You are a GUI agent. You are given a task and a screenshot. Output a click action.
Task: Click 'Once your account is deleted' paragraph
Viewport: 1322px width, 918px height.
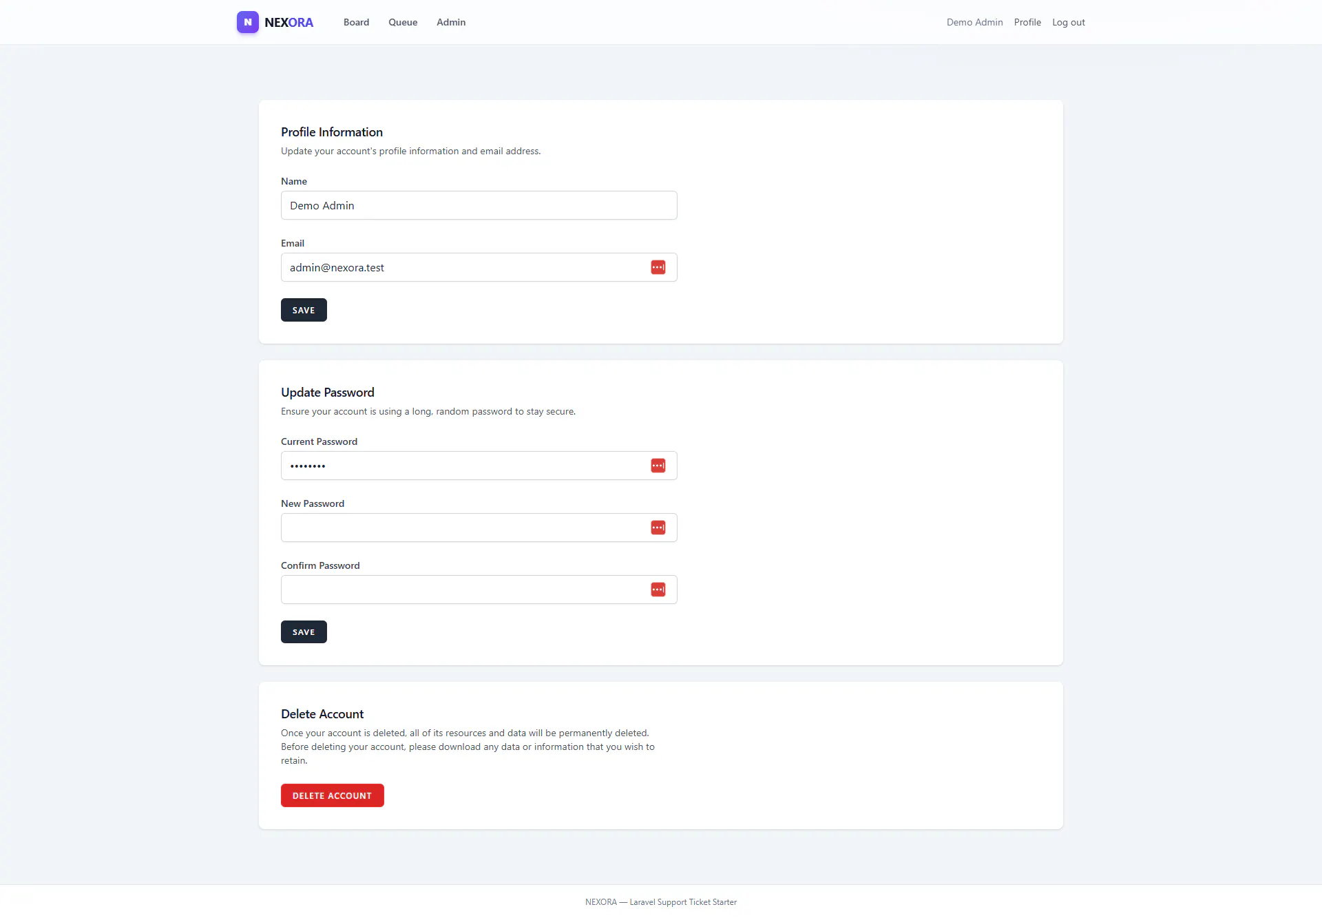click(468, 747)
